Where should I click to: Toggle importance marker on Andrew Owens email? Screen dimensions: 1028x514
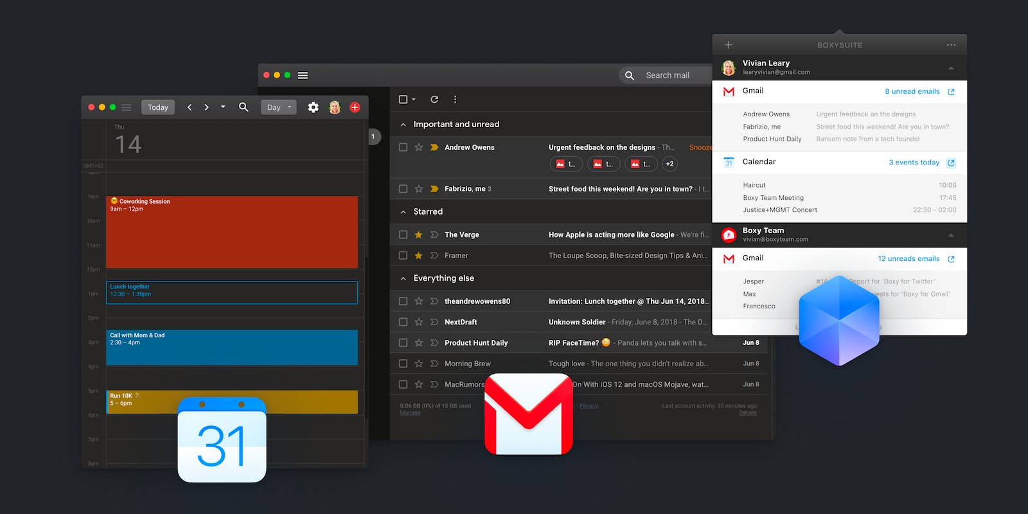coord(434,147)
